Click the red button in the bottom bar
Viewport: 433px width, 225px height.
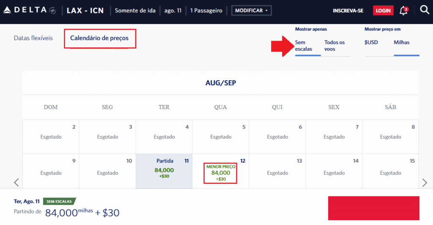point(373,208)
